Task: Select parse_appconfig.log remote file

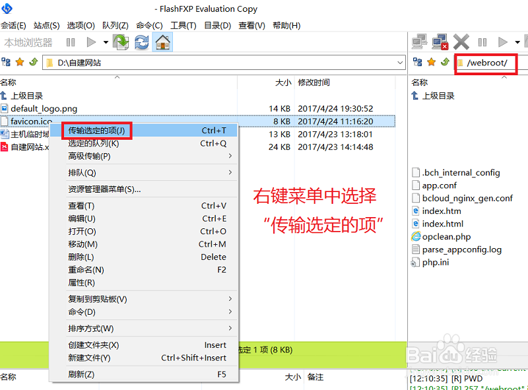Action: (x=457, y=249)
